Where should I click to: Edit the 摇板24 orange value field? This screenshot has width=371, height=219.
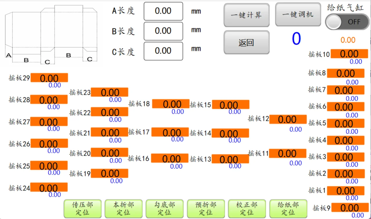[49, 187]
